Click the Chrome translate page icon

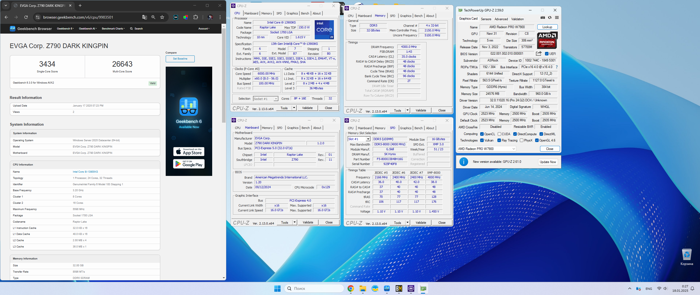pyautogui.click(x=145, y=17)
